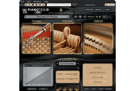Screen dimensions: 135x91
Task: Play the Blues Demo with the play button
Action: (x=43, y=5)
